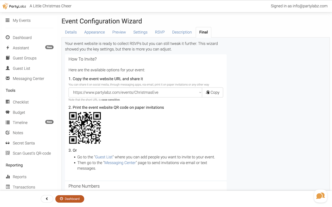The image size is (332, 207).
Task: Click the orange Dashboard button
Action: (70, 199)
